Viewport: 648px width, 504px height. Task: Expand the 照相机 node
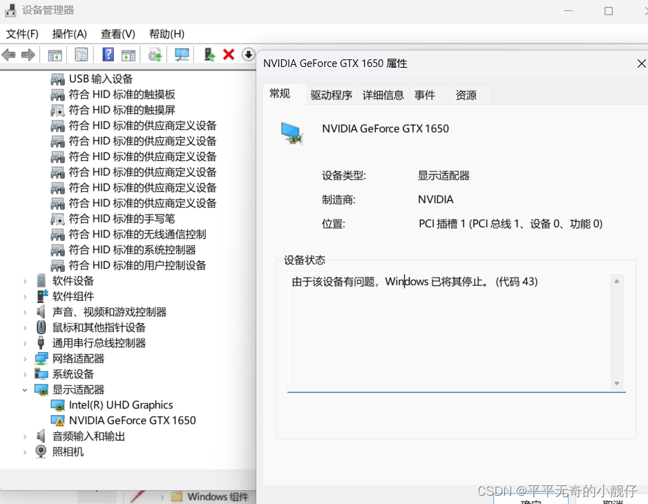point(25,452)
